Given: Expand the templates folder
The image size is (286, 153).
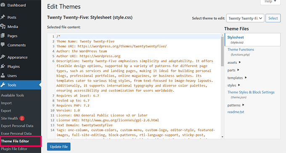Looking at the screenshot, I should point(237,78).
